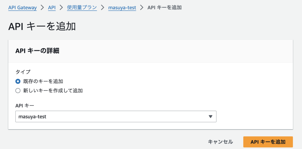
Task: Click the キャンセル button
Action: (220, 142)
